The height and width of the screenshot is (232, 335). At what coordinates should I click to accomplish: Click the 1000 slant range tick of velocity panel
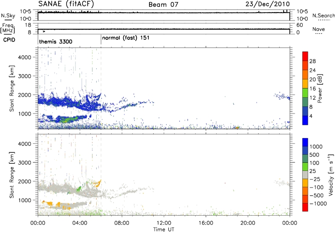tap(24, 200)
